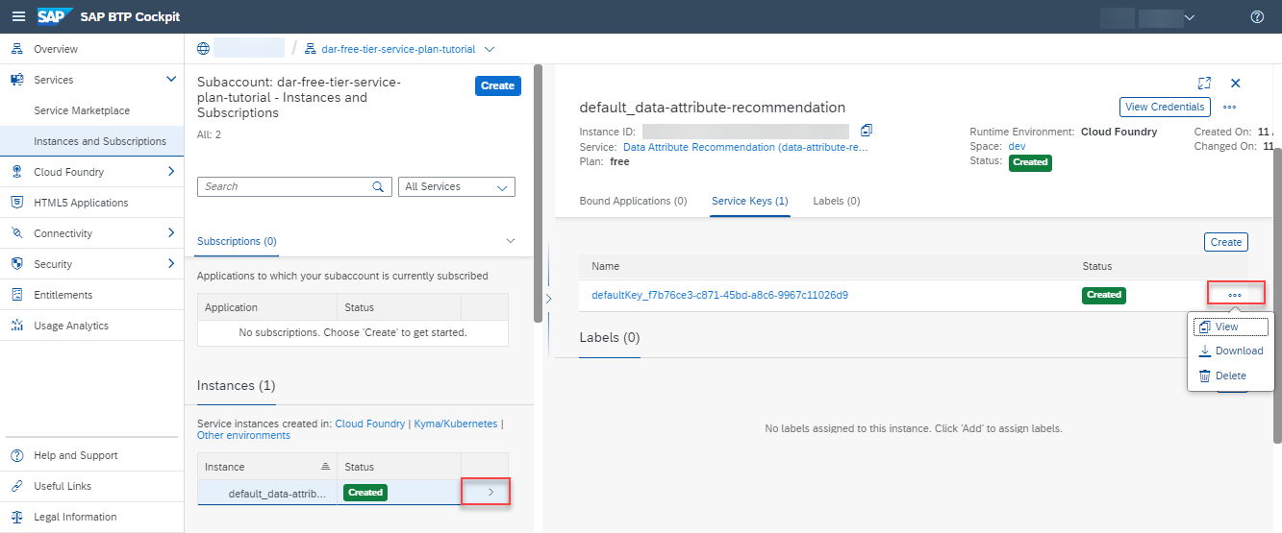Open the instance actions ellipsis next to View Credentials
The height and width of the screenshot is (533, 1282).
pos(1229,108)
